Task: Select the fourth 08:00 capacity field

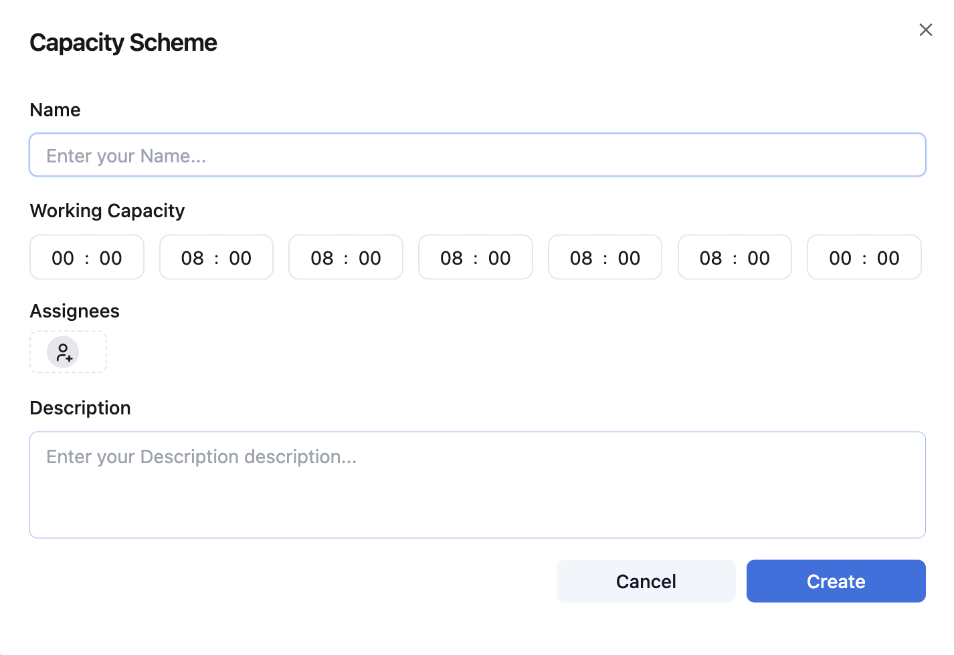Action: pyautogui.click(x=475, y=257)
